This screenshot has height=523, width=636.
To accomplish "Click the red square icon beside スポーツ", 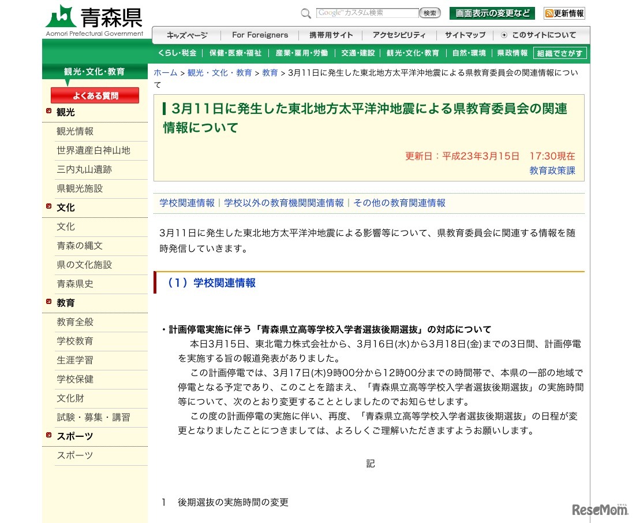I will [x=48, y=436].
